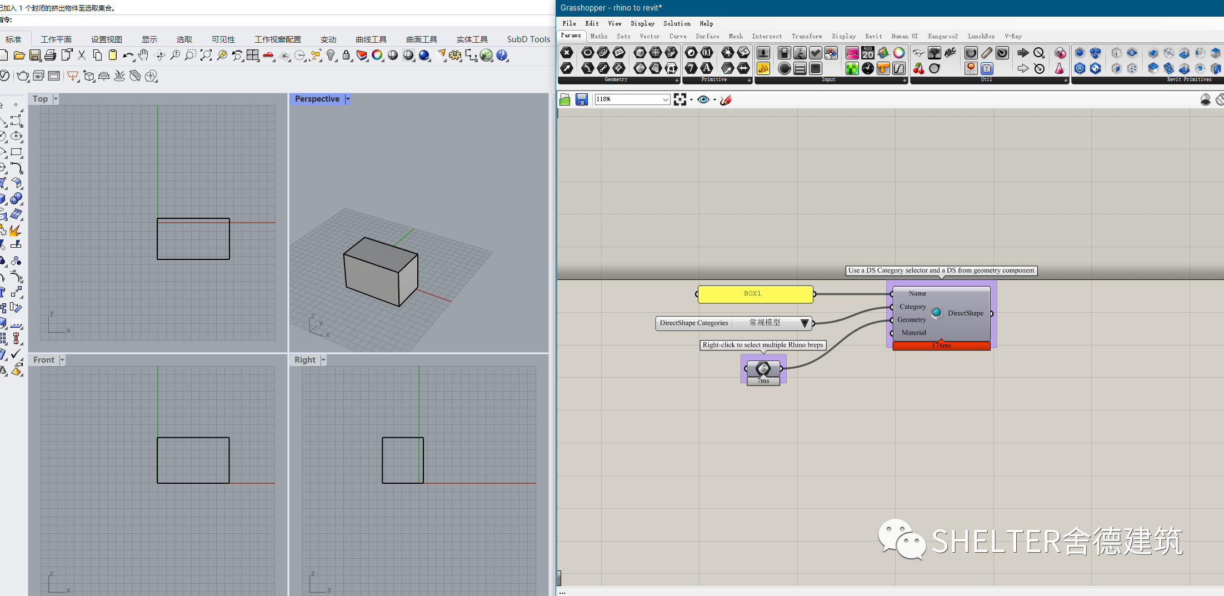
Task: Click the padlock Lock icon in Rhino
Action: click(x=346, y=55)
